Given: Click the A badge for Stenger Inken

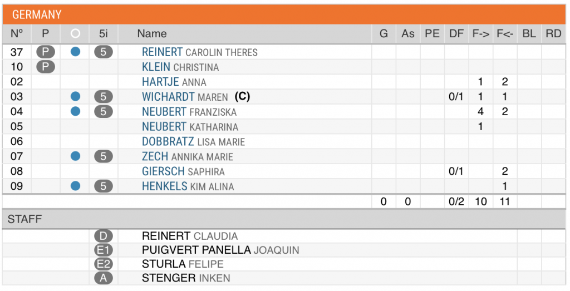Looking at the screenshot, I should tap(103, 278).
